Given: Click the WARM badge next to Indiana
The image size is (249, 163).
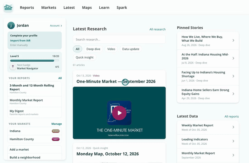Looking at the screenshot, I should (x=56, y=131).
